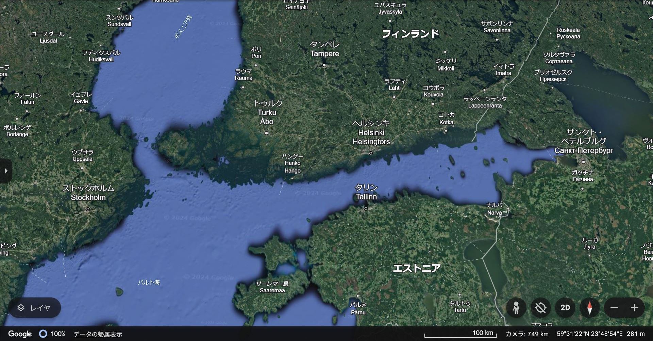The height and width of the screenshot is (341, 653).
Task: Select the Ljusdal city label
Action: pos(48,37)
